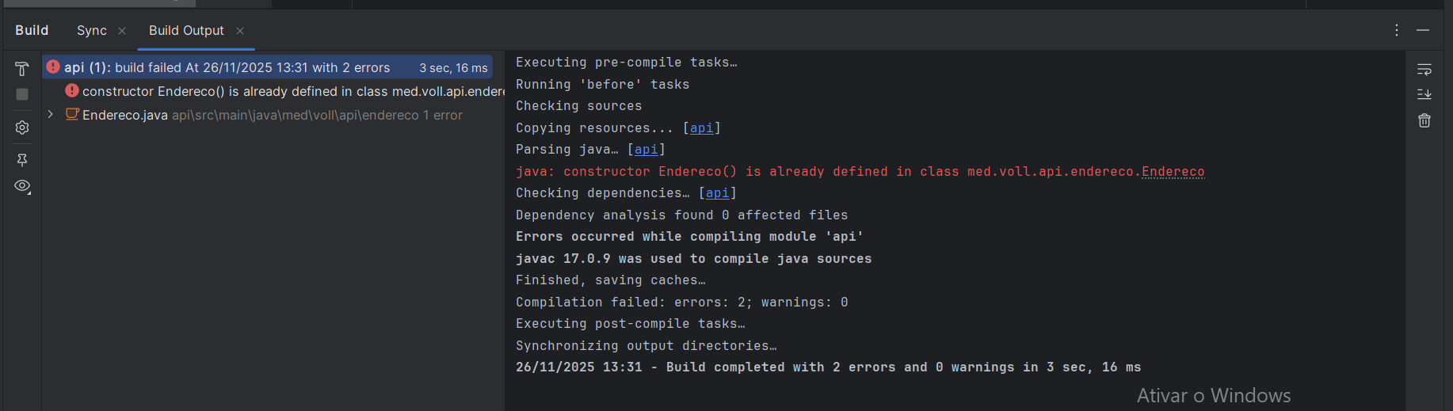1453x411 pixels.
Task: Close the Build Output tab
Action: tap(240, 31)
